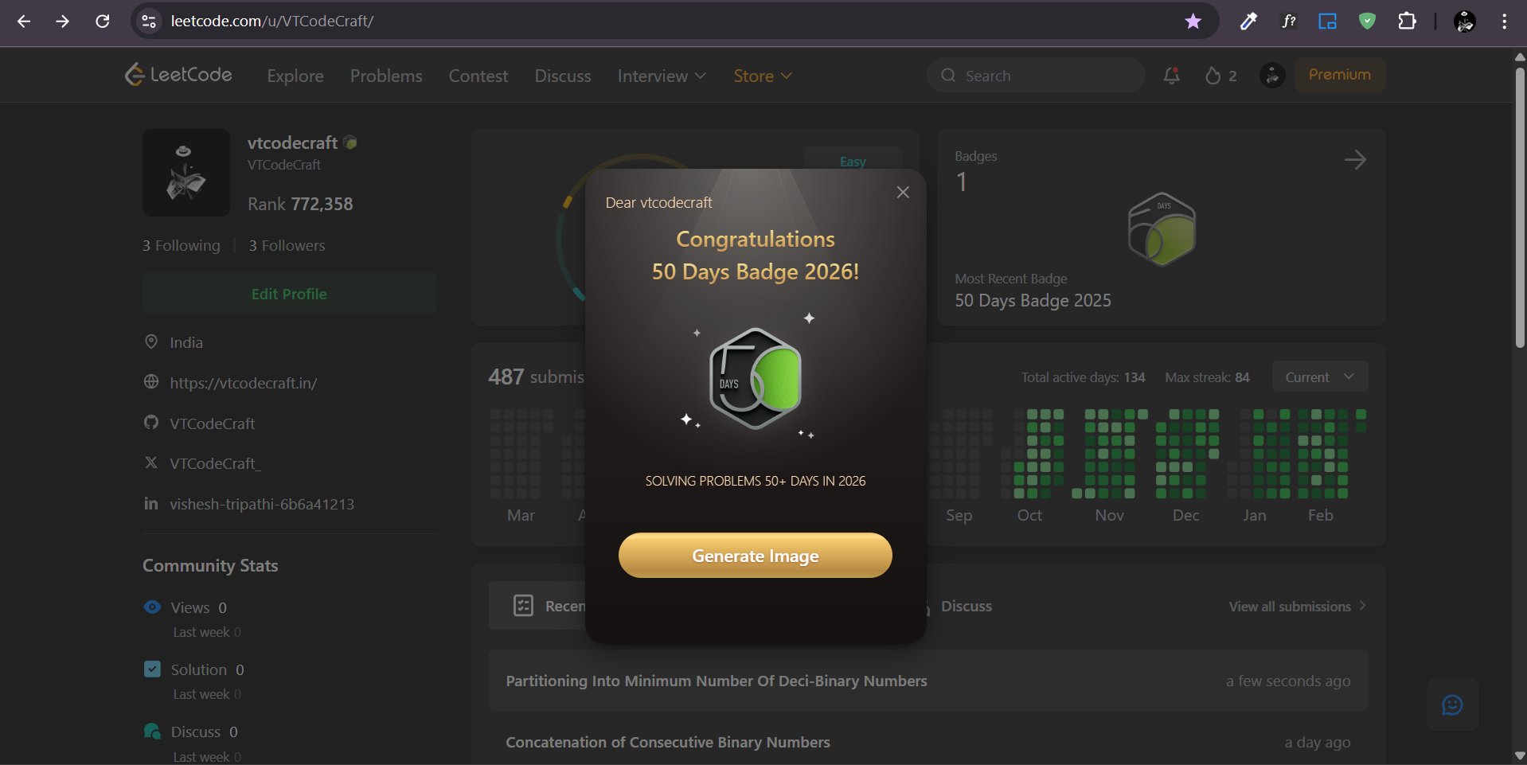Open the LeetCode user avatar menu
The width and height of the screenshot is (1527, 765).
click(x=1272, y=76)
